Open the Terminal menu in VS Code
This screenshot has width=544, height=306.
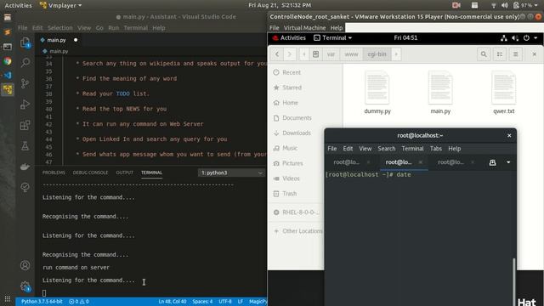(136, 28)
